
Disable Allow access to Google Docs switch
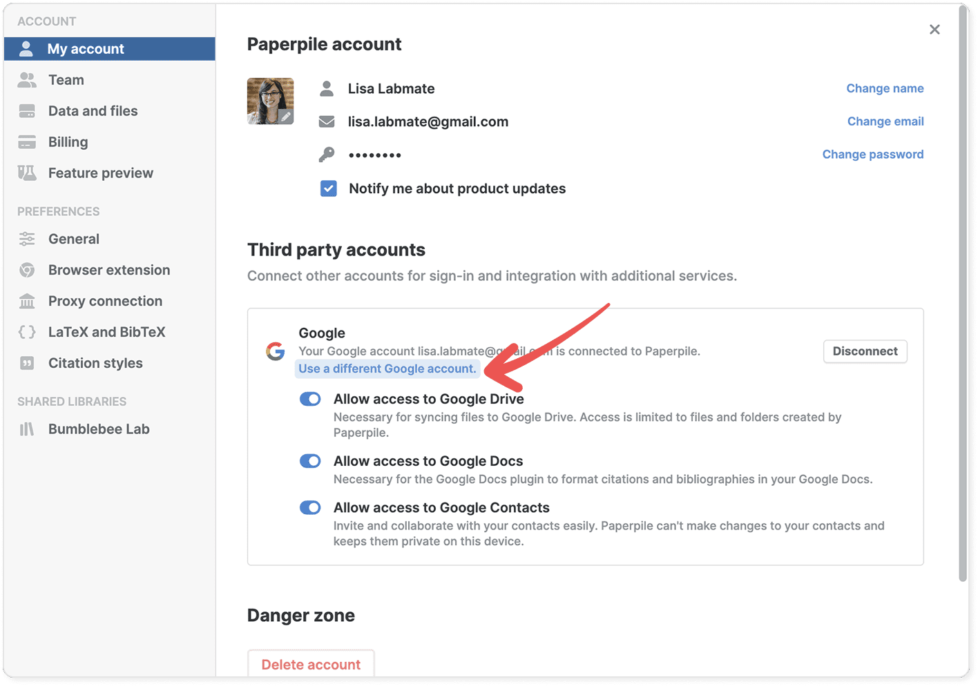click(x=310, y=461)
